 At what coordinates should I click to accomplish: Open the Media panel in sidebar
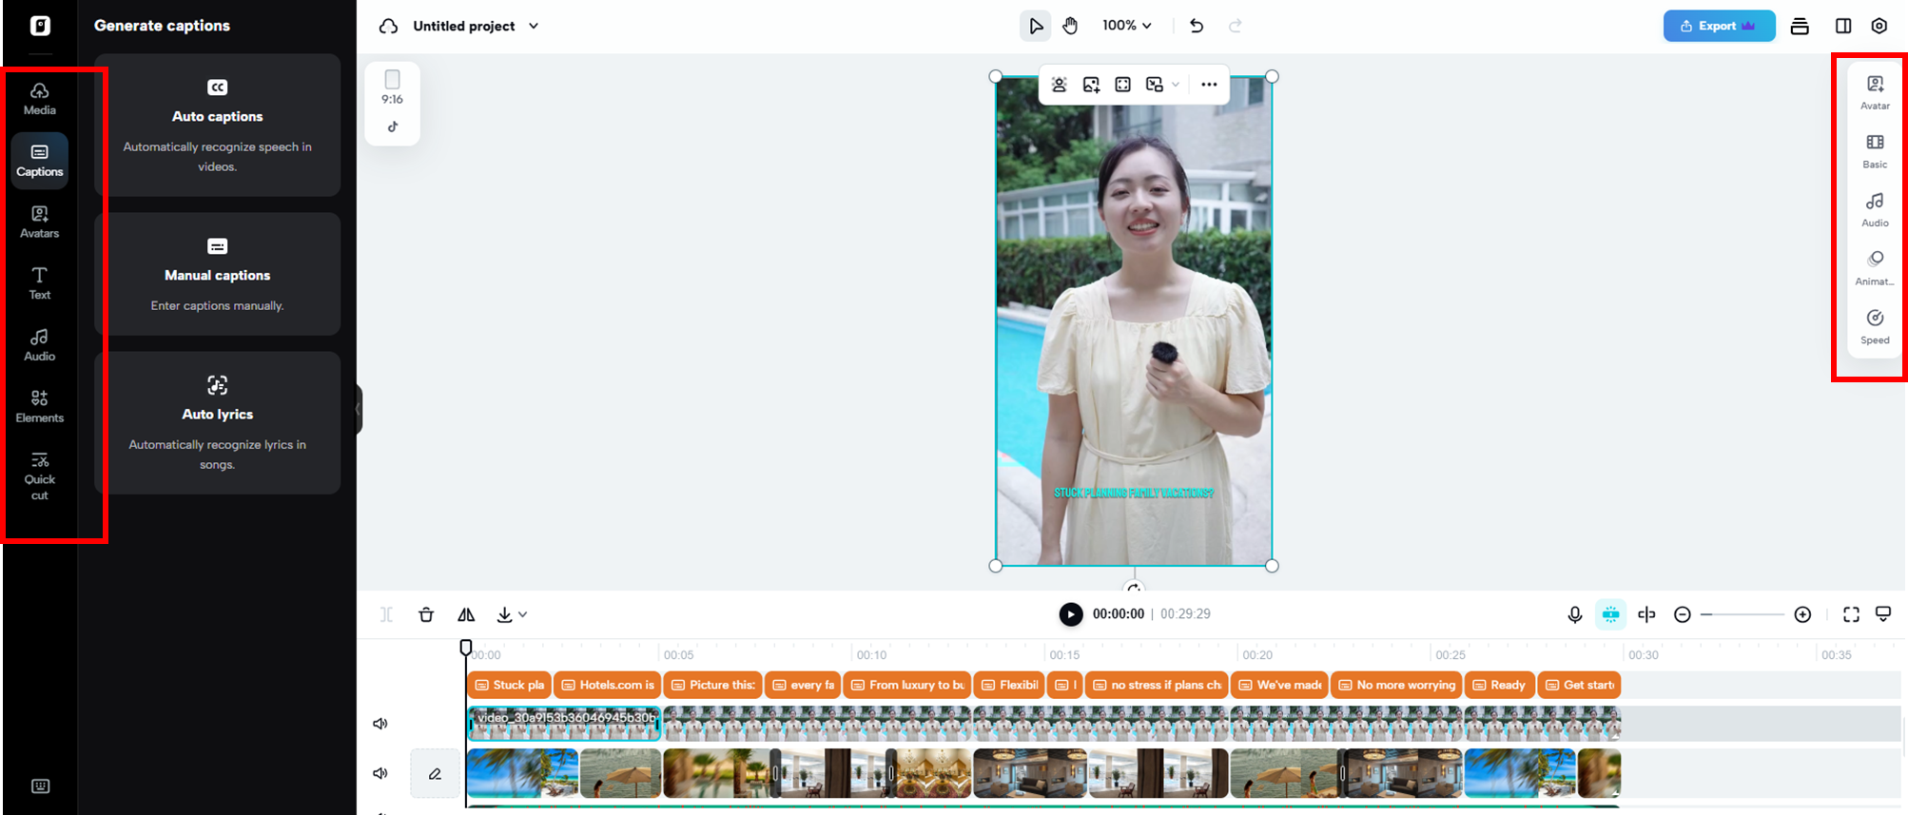pos(39,99)
